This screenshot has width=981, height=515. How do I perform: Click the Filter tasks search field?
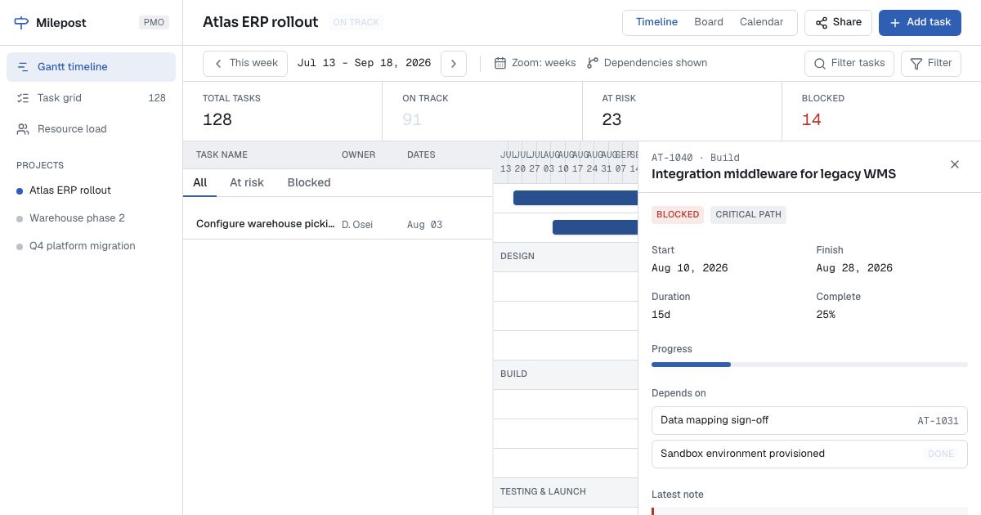coord(849,63)
